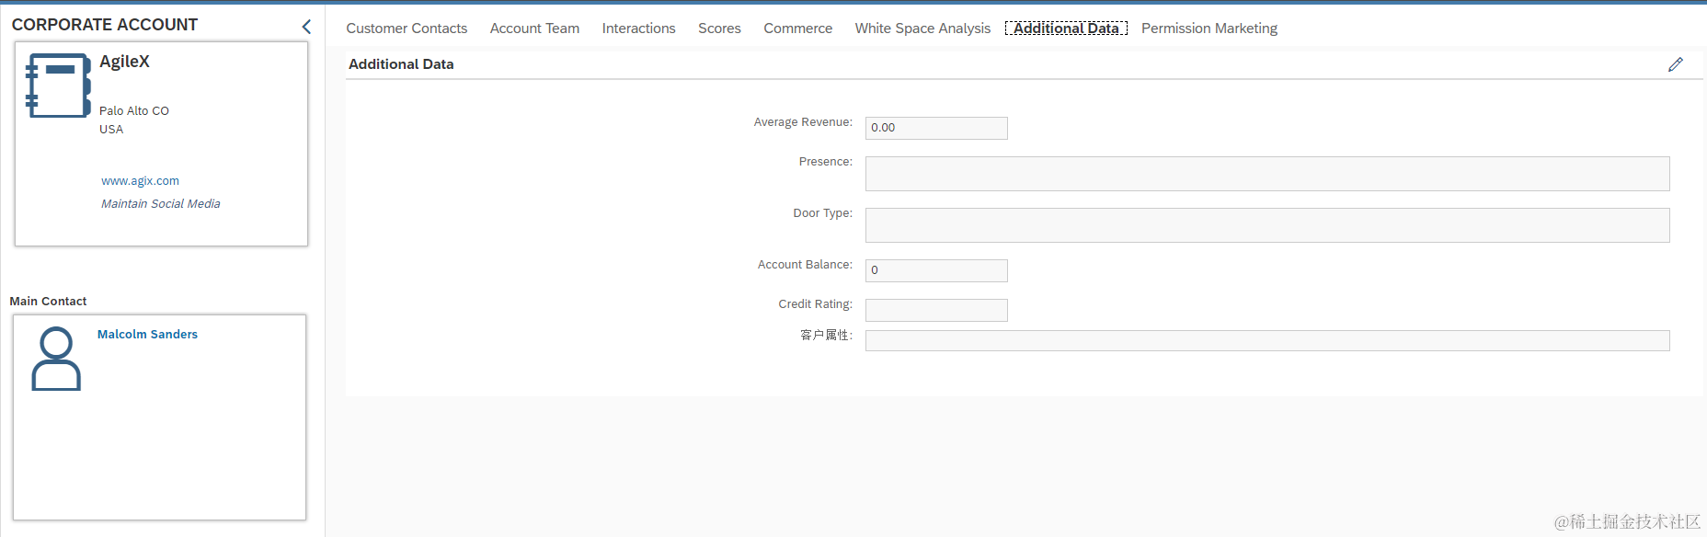Select the Scores tab
This screenshot has height=537, width=1707.
[x=719, y=29]
